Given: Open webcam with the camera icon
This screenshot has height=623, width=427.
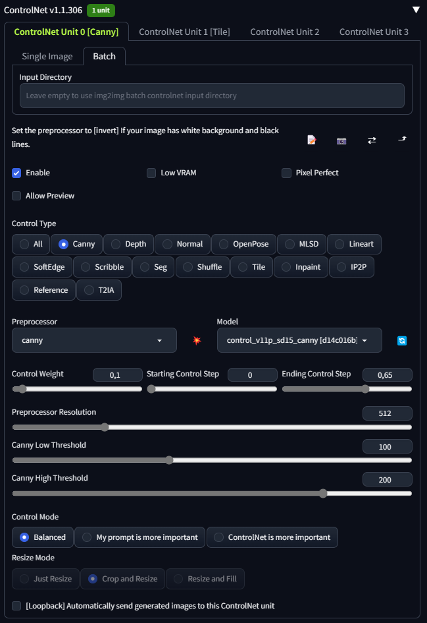Looking at the screenshot, I should (x=341, y=140).
